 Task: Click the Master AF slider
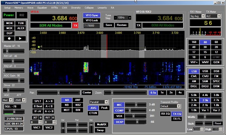(14, 51)
